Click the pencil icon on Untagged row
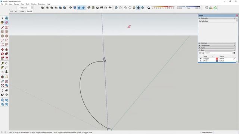Image resolution: width=239 pixels, height=134 pixels. pos(234,59)
